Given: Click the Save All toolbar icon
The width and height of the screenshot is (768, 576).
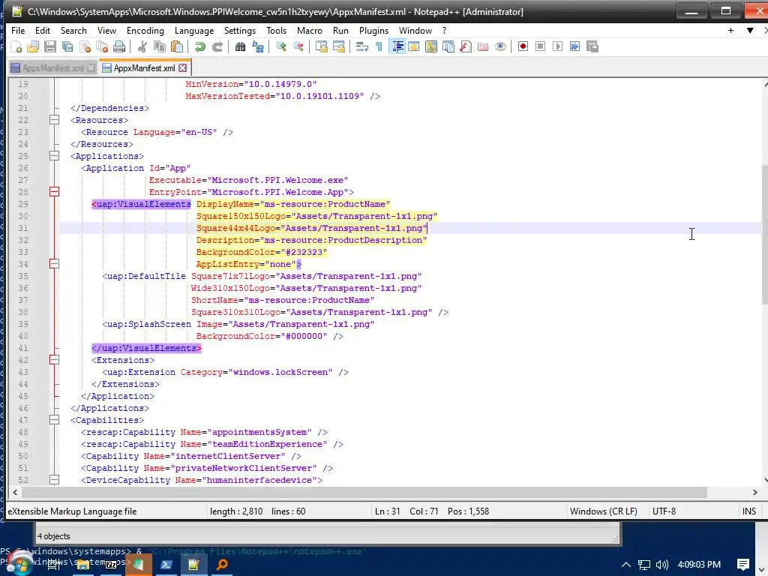Looking at the screenshot, I should [x=67, y=46].
